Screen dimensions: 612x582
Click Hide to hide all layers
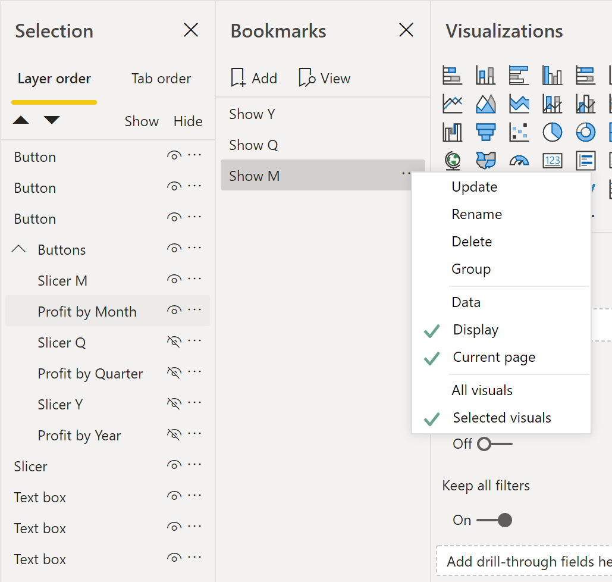[188, 121]
